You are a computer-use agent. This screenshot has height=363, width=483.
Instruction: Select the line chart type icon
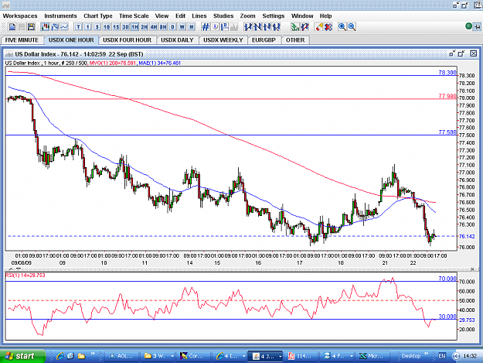pyautogui.click(x=64, y=27)
